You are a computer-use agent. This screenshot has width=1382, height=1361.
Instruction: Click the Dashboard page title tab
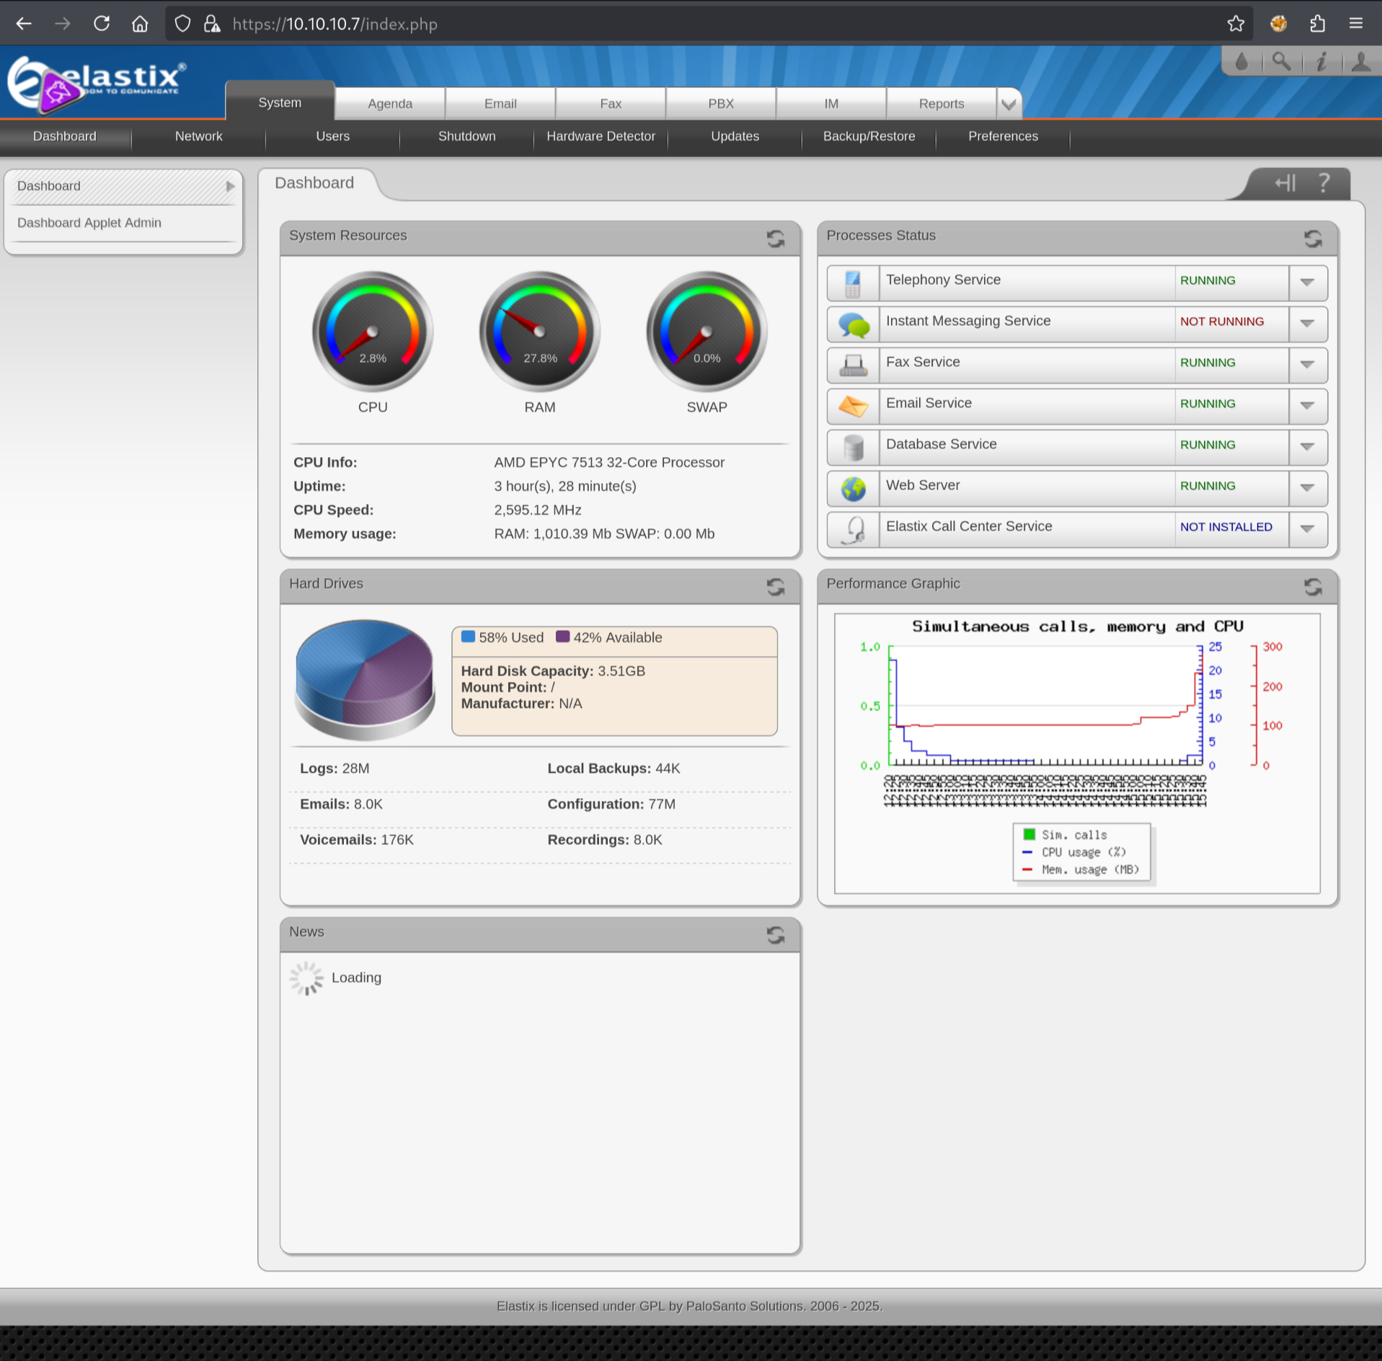pyautogui.click(x=314, y=183)
